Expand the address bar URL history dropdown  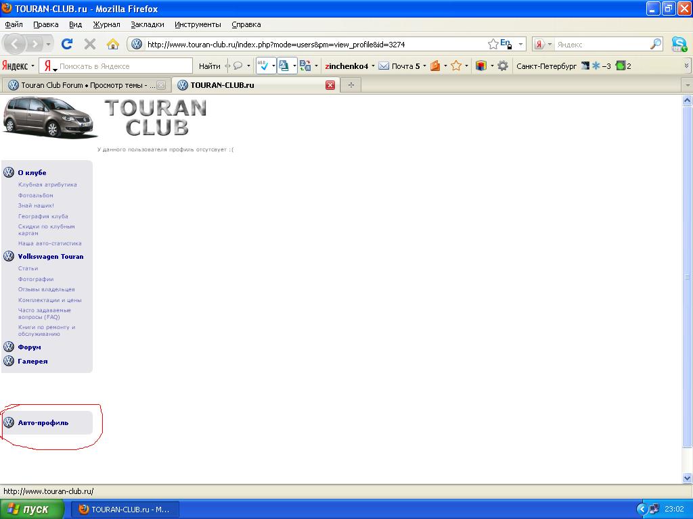pyautogui.click(x=520, y=44)
